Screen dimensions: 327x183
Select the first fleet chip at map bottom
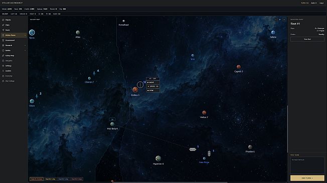(x=37, y=179)
